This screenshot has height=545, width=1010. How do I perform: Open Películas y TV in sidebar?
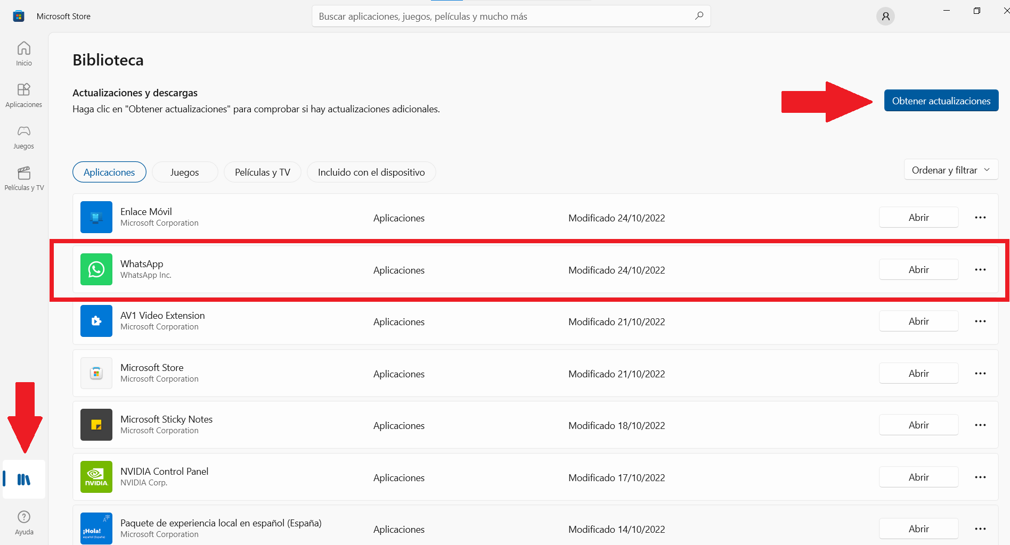click(24, 178)
